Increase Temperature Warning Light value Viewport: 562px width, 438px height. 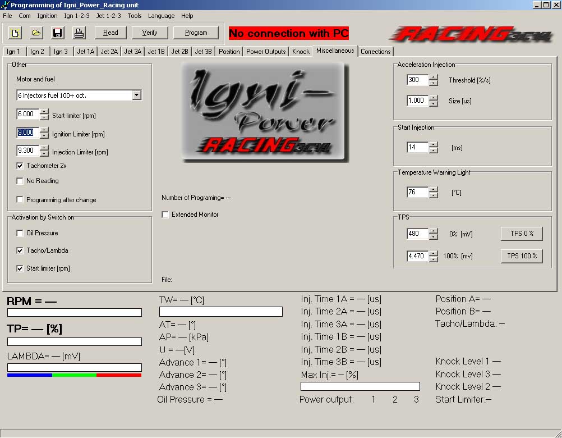point(434,190)
